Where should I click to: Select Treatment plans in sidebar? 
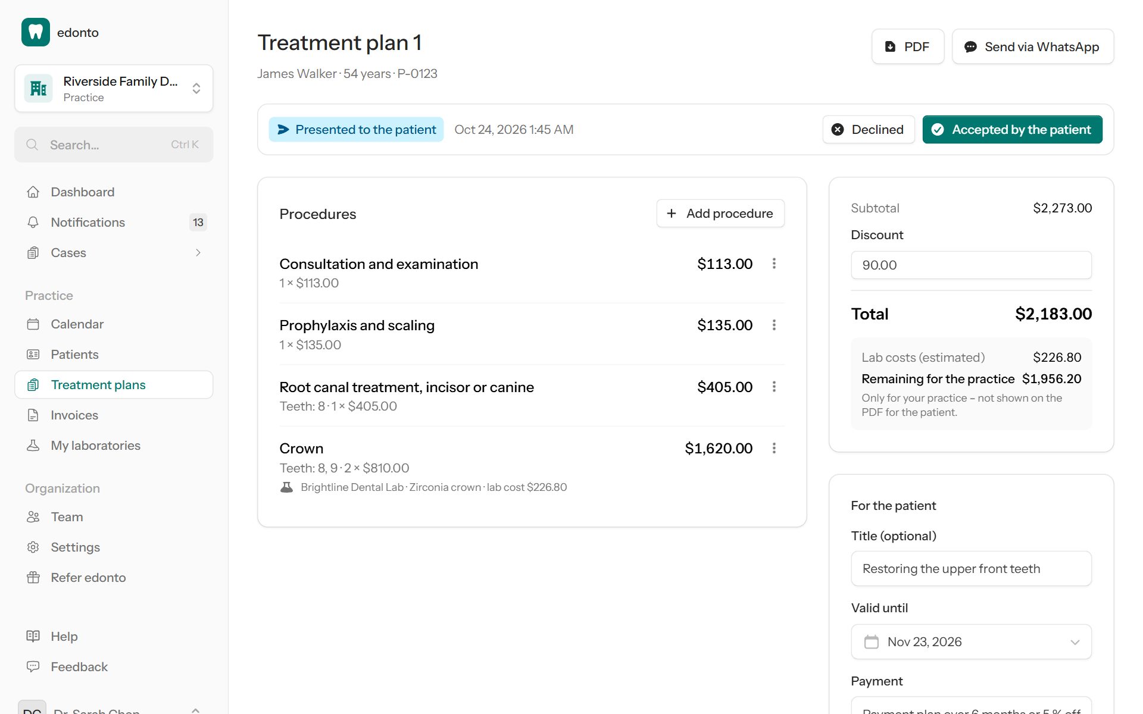click(x=114, y=384)
